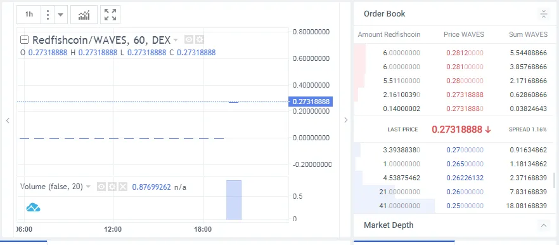
Task: Click the SPREAD 1.16% label
Action: pyautogui.click(x=527, y=129)
